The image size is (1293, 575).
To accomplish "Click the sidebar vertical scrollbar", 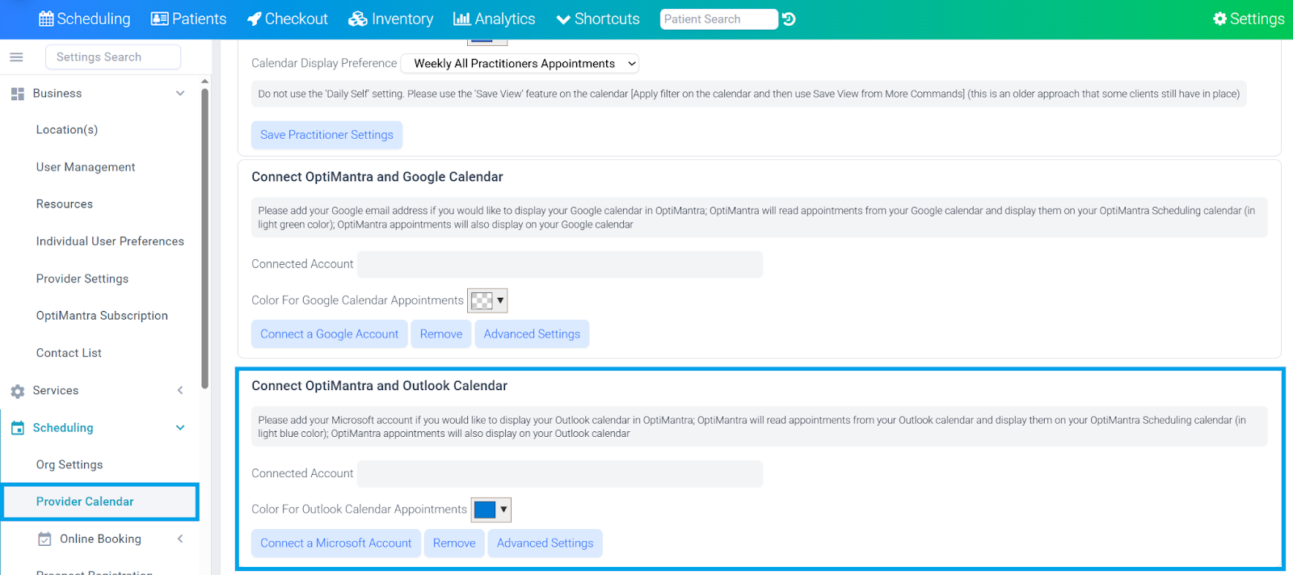I will [x=204, y=238].
